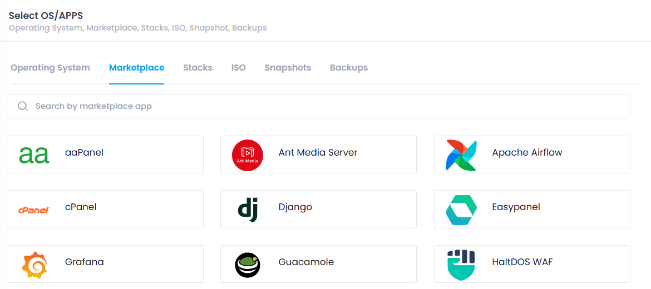Viewport: 651px width, 289px height.
Task: Pick the Easypanel app label
Action: (516, 207)
